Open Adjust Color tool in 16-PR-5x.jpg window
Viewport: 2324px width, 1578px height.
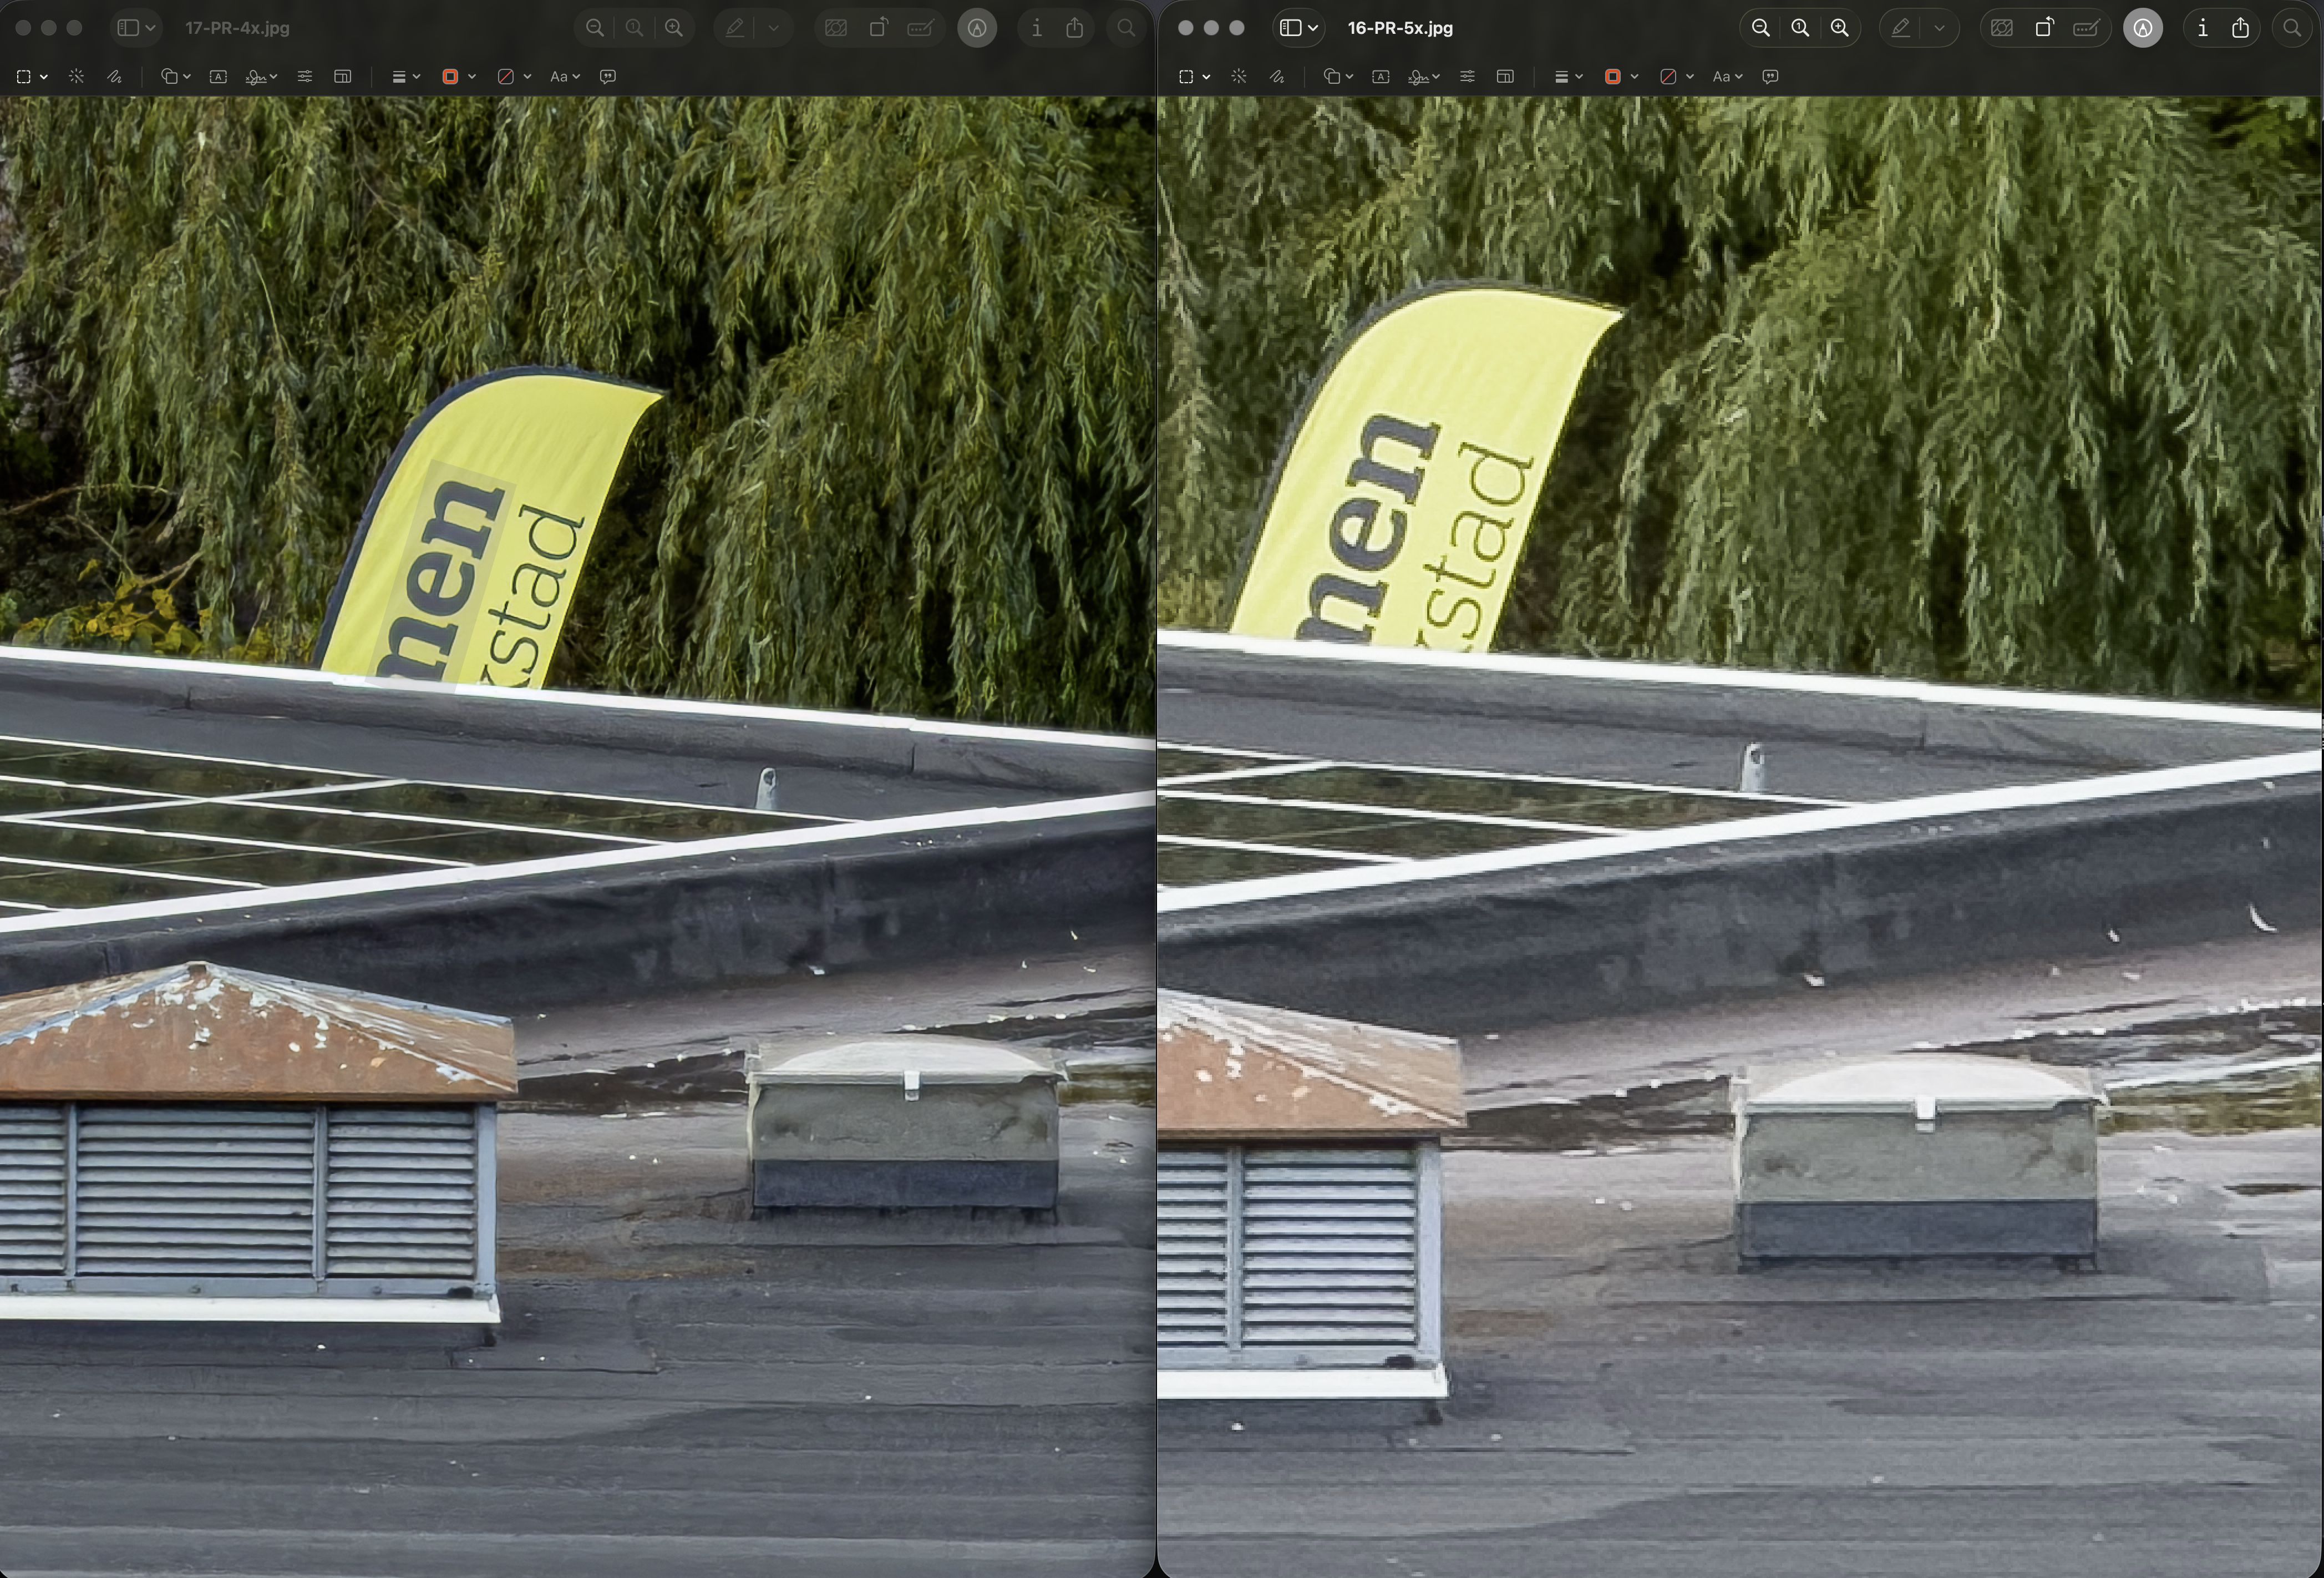(1467, 76)
